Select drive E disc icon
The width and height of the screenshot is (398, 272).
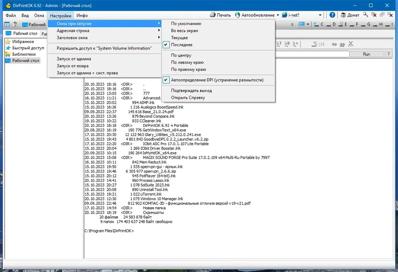(341, 24)
